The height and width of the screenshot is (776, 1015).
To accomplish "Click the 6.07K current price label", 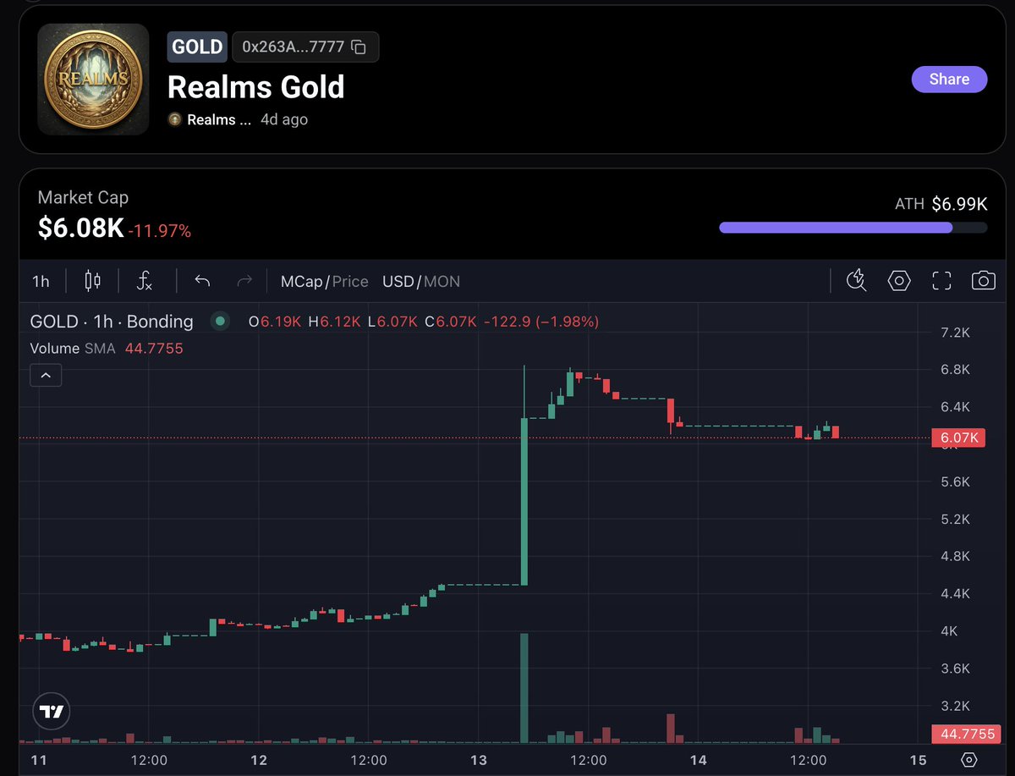I will 958,438.
